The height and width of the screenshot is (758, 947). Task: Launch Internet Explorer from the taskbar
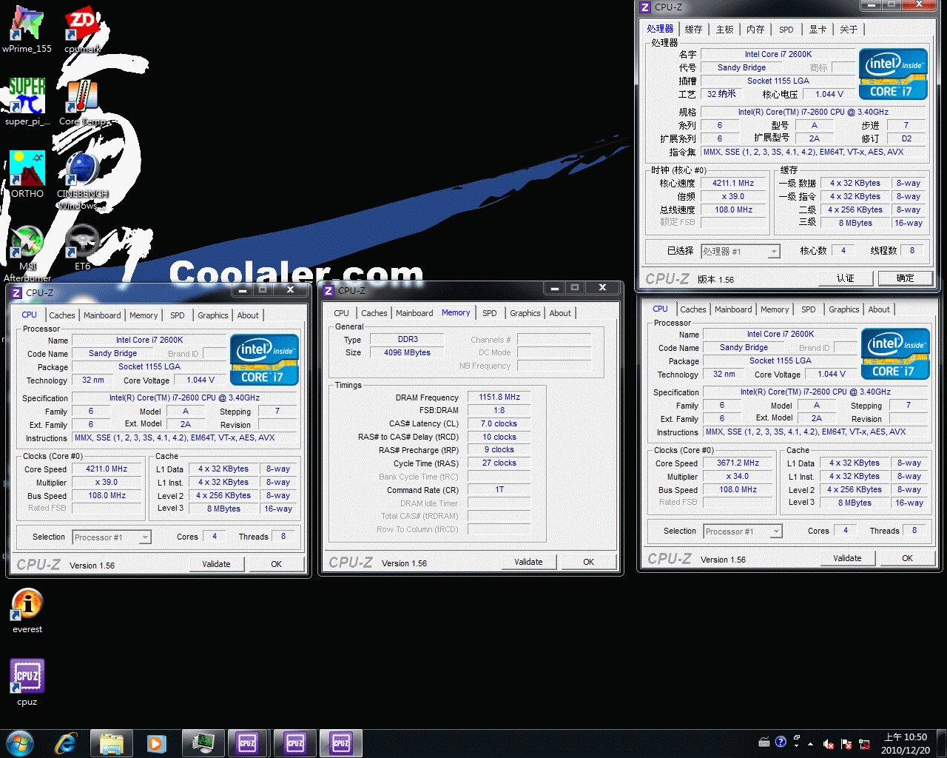click(65, 743)
